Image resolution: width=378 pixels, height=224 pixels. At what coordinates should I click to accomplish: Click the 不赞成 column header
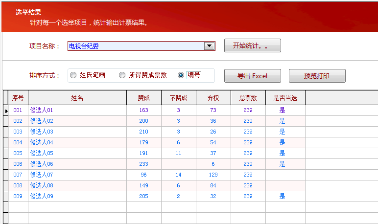[179, 98]
